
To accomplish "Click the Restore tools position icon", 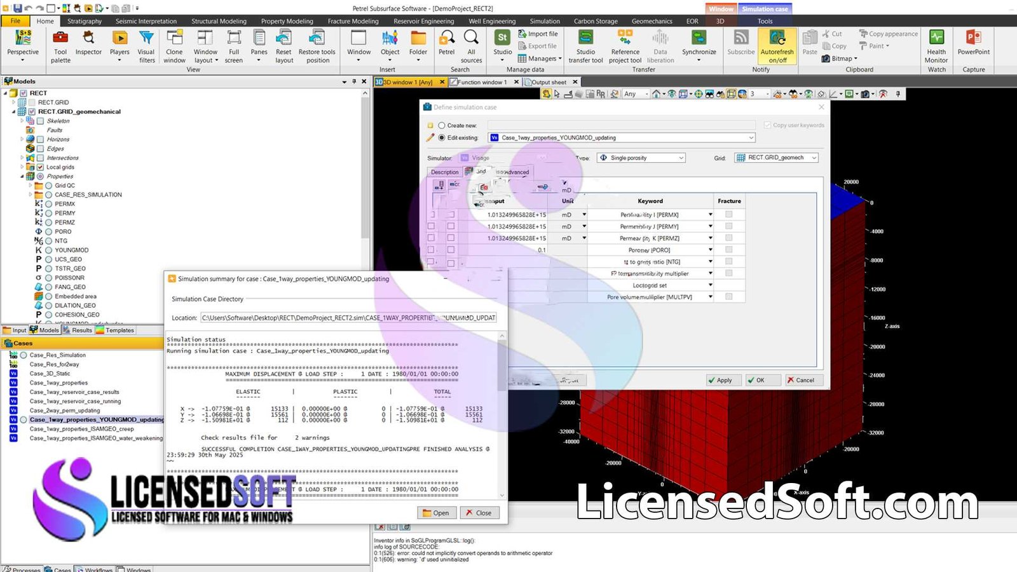I will click(317, 44).
